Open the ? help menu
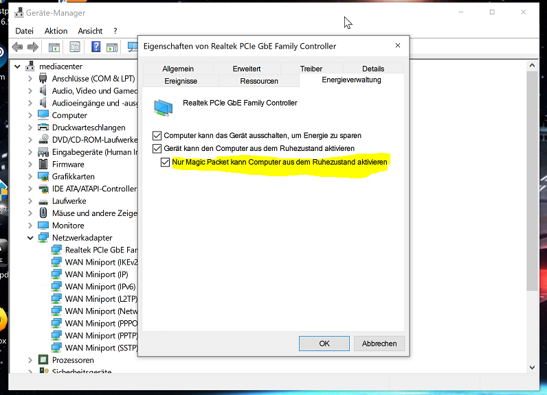 click(115, 31)
